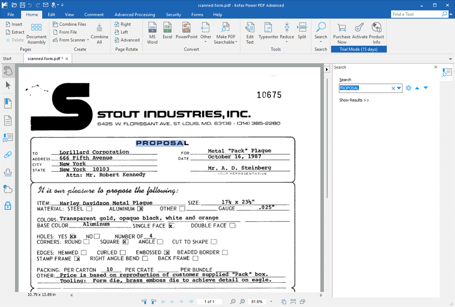455x307 pixels.
Task: Close the scanned-form.pdf document tab
Action: coord(67,59)
